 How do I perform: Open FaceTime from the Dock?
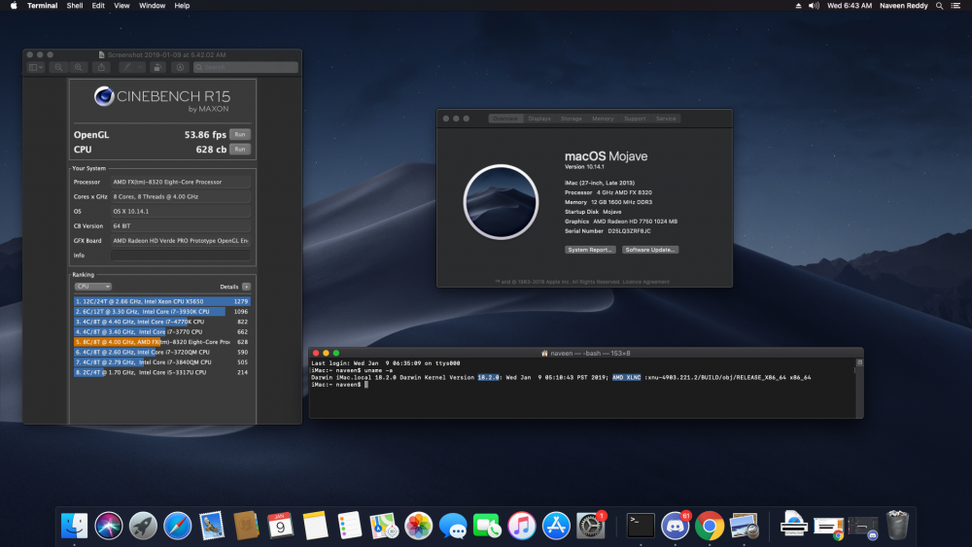pos(487,526)
